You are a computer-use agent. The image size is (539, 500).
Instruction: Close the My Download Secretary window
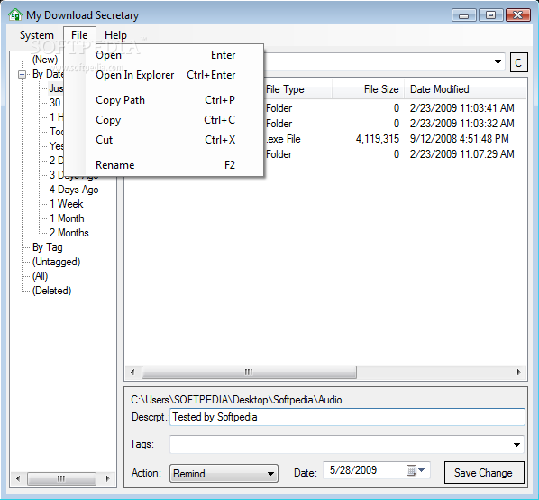518,15
